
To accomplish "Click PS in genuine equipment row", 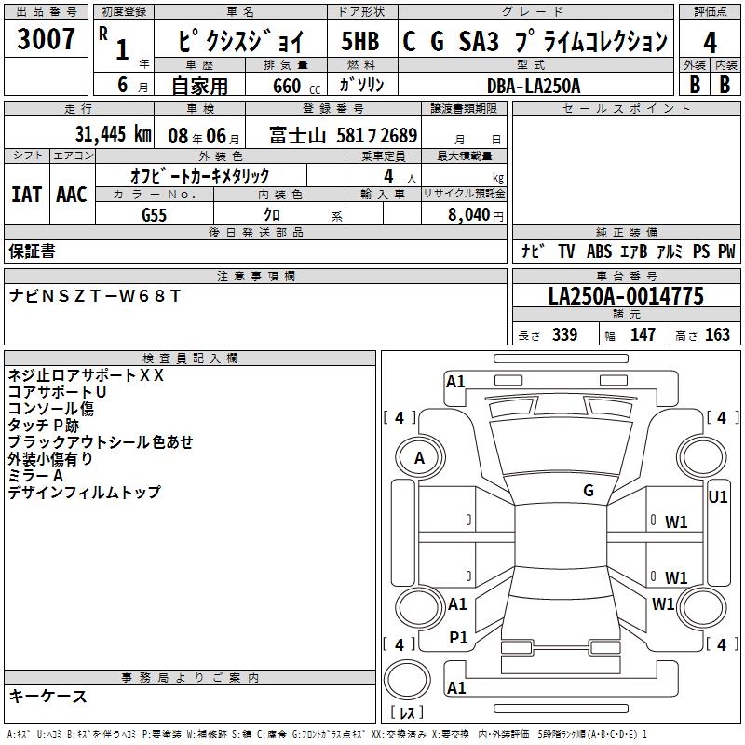I will point(701,251).
